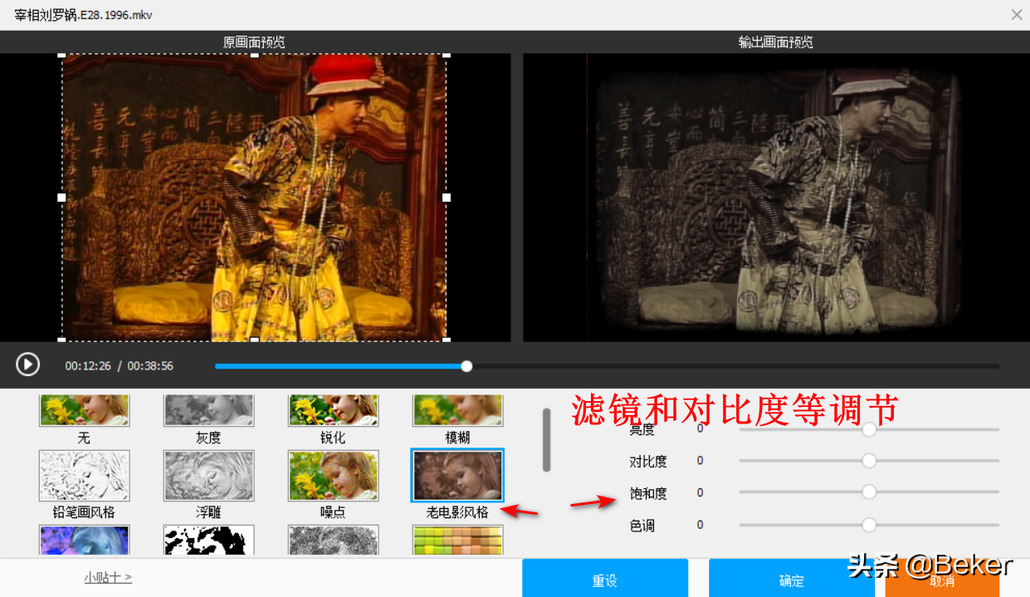The width and height of the screenshot is (1030, 597).
Task: Adjust the 亮度 brightness slider handle
Action: click(869, 429)
